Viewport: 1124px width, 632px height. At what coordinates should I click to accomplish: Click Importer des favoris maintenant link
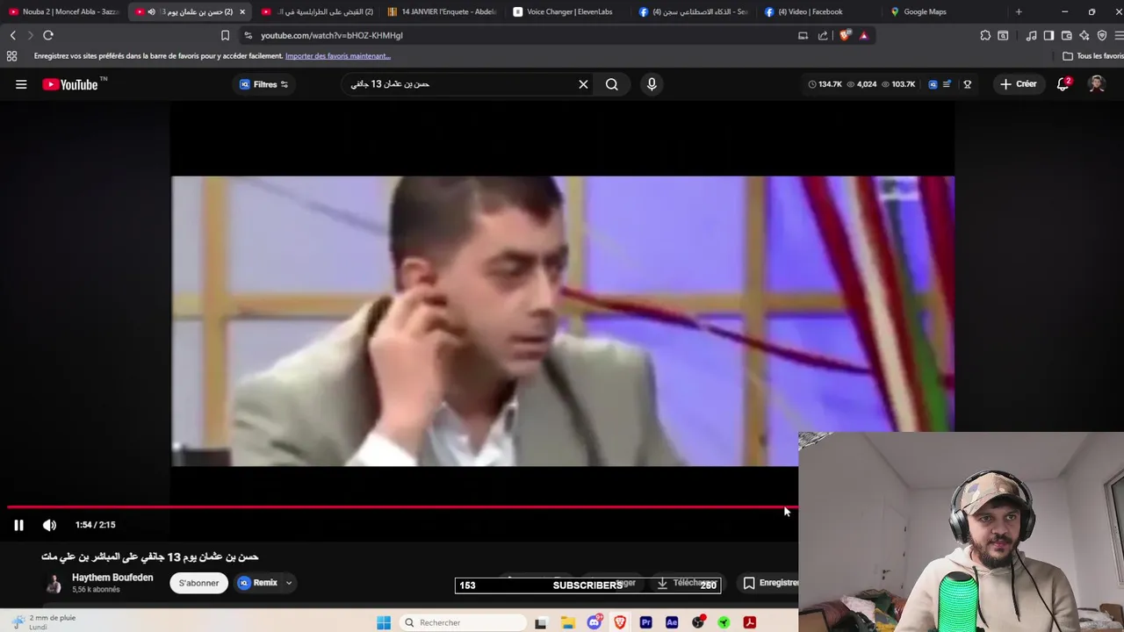tap(337, 56)
